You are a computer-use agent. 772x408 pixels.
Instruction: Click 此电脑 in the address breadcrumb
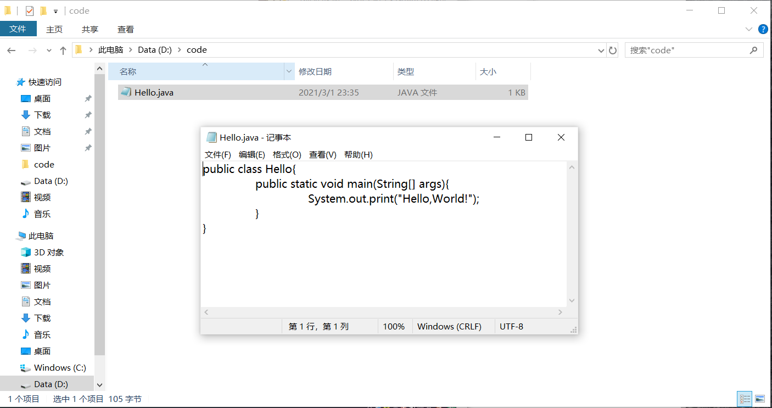(x=110, y=50)
